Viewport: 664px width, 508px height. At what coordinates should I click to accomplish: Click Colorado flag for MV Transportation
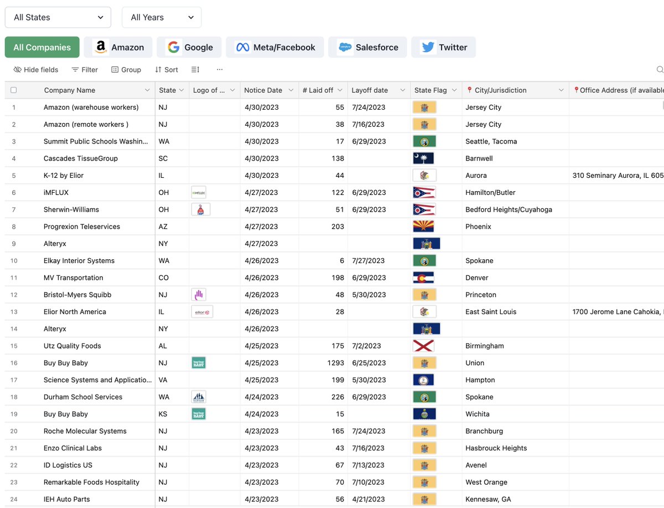(423, 278)
